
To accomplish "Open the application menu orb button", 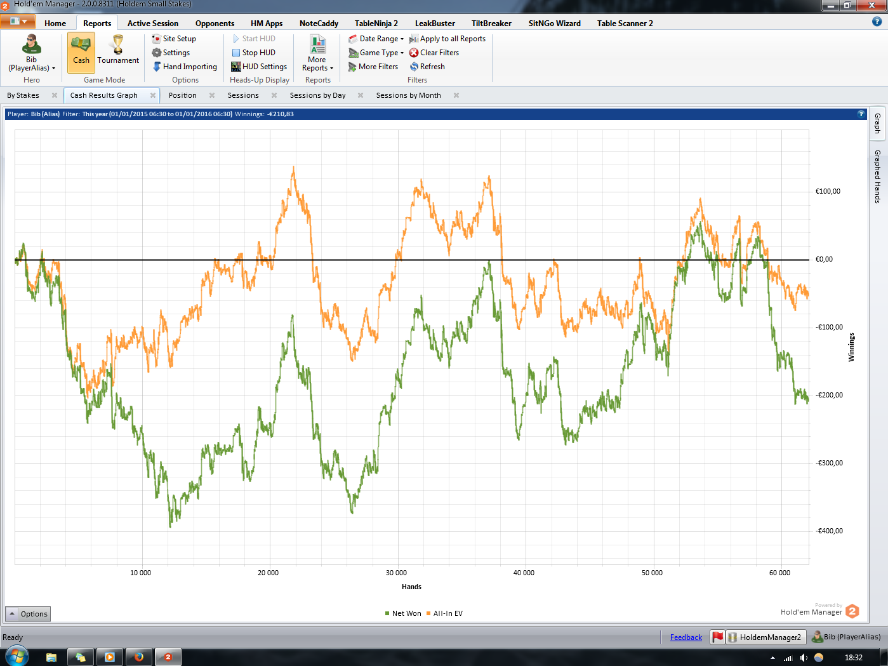I will click(18, 22).
